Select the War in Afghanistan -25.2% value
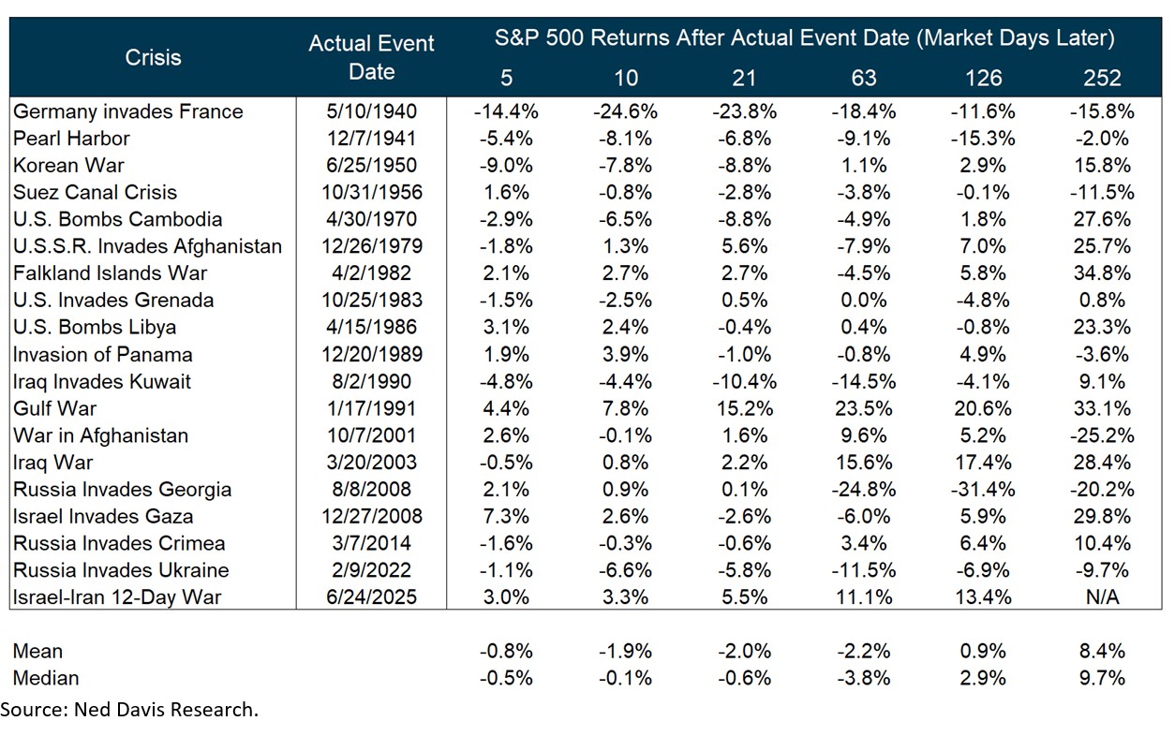1175x736 pixels. pos(1100,435)
